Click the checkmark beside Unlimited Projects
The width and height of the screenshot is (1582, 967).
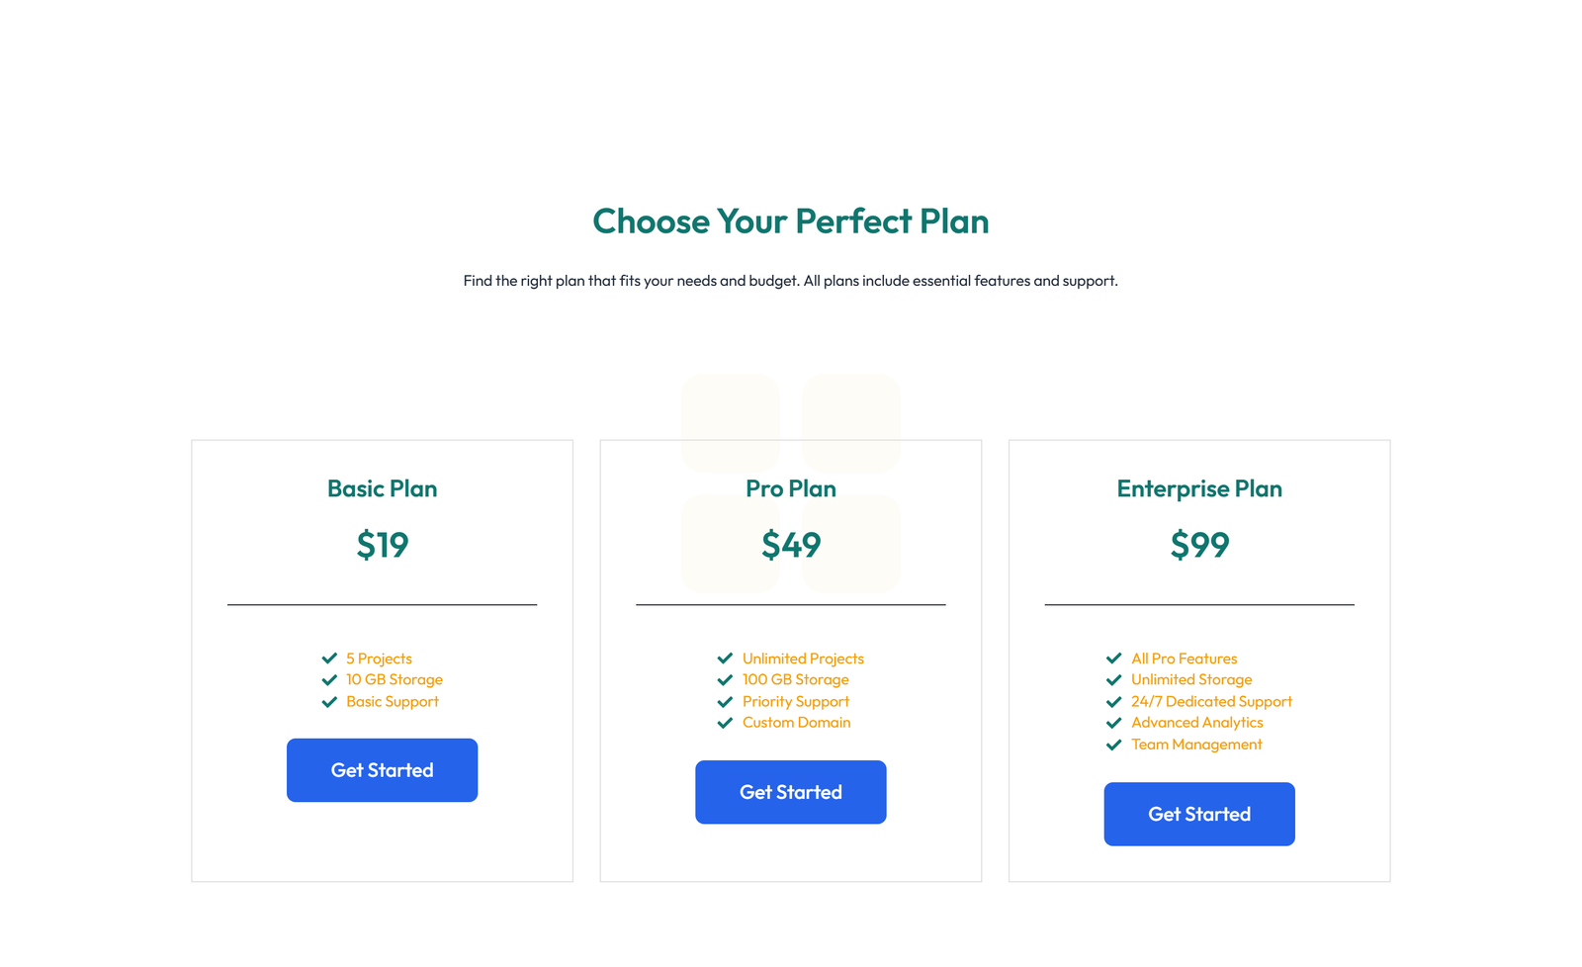pyautogui.click(x=725, y=659)
